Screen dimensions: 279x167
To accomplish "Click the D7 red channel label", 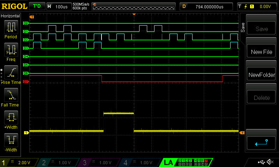I will tap(25, 82).
